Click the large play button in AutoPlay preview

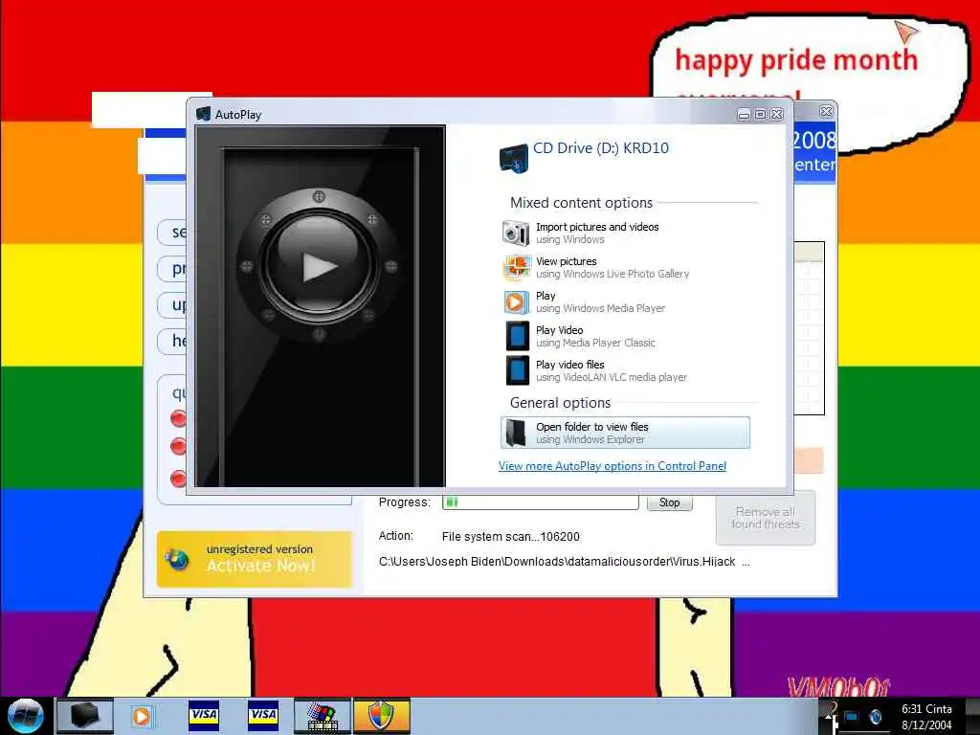[319, 267]
